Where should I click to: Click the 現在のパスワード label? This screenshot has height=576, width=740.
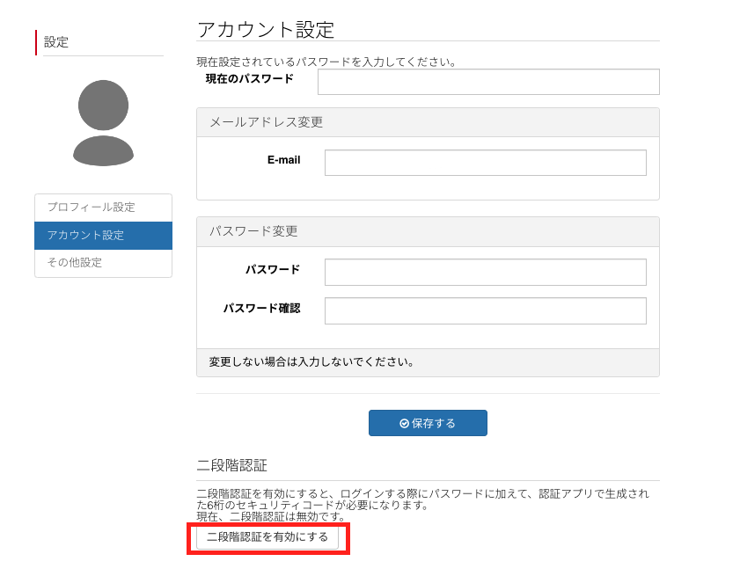pos(249,79)
